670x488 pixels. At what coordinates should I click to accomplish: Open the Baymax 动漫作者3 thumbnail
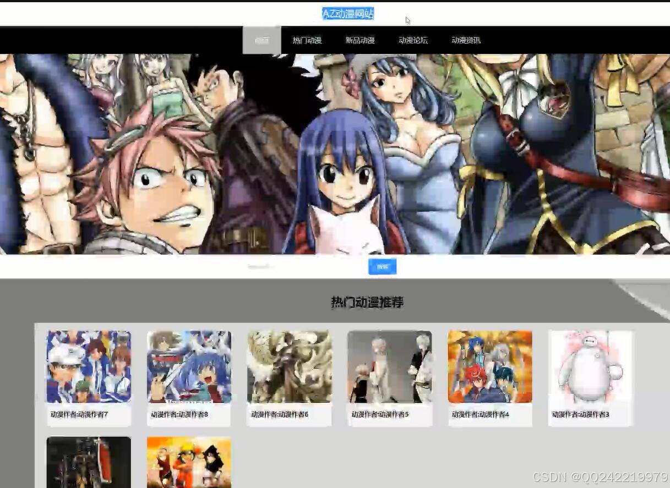[x=590, y=366]
